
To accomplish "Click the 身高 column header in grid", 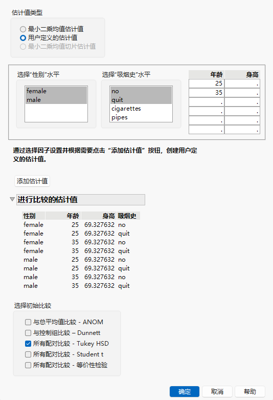I will (x=242, y=74).
